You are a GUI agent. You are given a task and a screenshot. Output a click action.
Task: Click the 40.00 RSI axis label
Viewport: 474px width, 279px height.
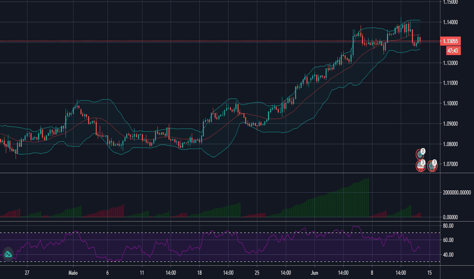click(x=448, y=255)
